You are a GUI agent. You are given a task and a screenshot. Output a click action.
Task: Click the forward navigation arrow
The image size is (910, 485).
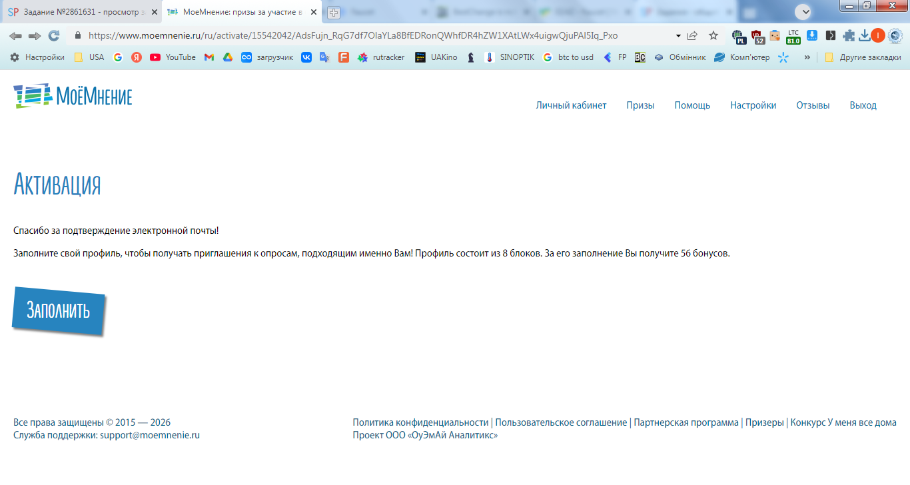(x=35, y=35)
